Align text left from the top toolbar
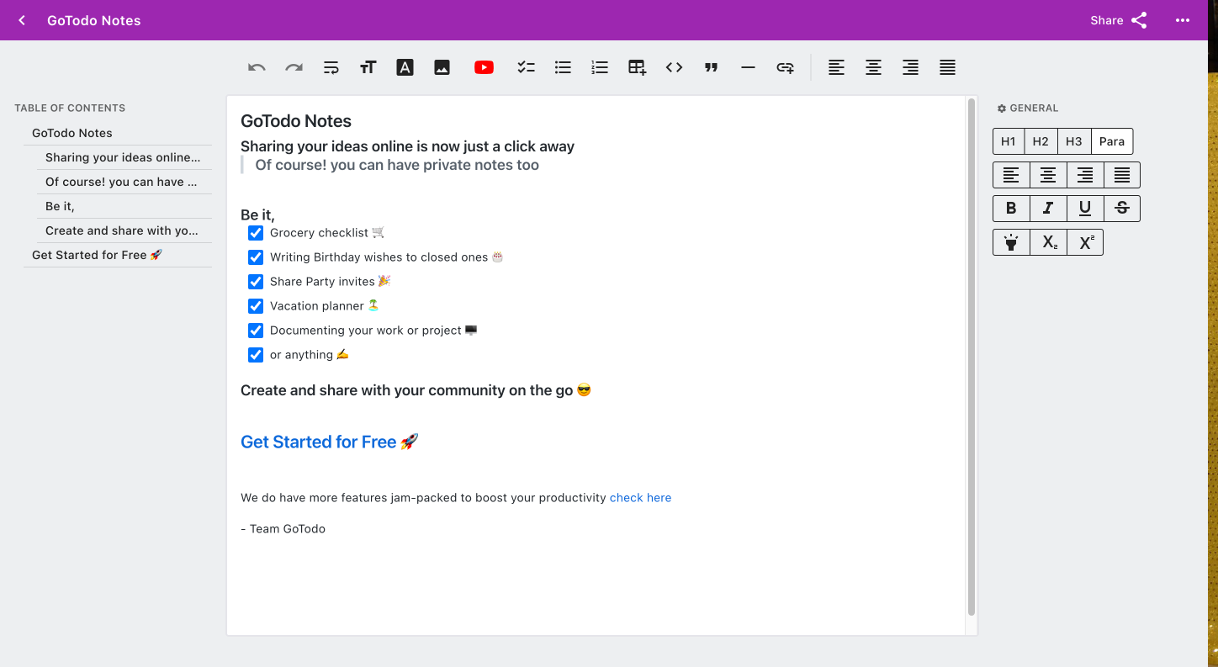 (x=836, y=67)
